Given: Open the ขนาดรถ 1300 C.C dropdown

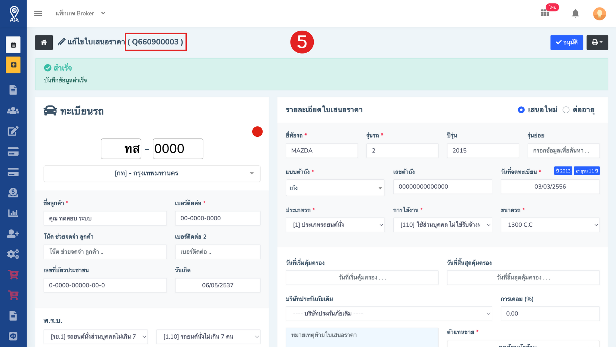Looking at the screenshot, I should pos(550,225).
